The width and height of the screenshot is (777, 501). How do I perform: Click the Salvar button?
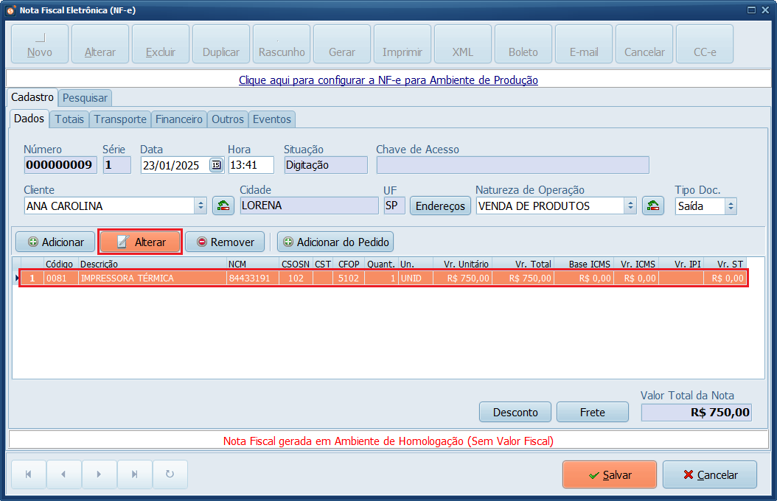[609, 474]
